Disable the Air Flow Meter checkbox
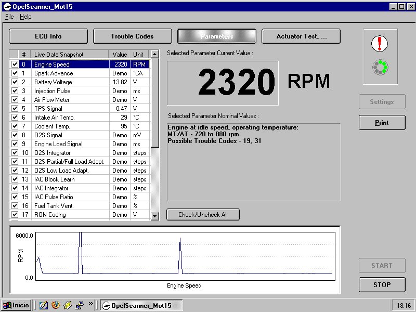The height and width of the screenshot is (312, 416). click(15, 100)
